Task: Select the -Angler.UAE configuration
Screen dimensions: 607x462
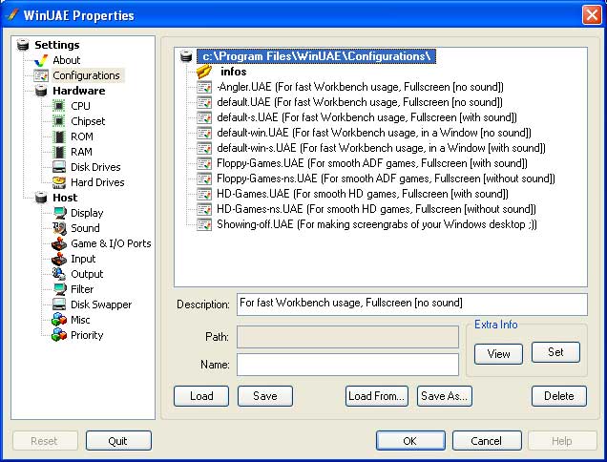Action: [x=360, y=87]
